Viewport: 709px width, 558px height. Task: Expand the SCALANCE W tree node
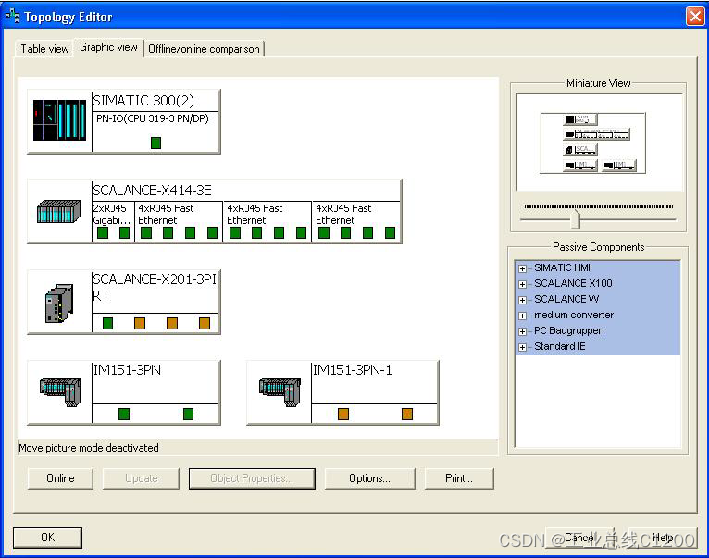[x=522, y=300]
